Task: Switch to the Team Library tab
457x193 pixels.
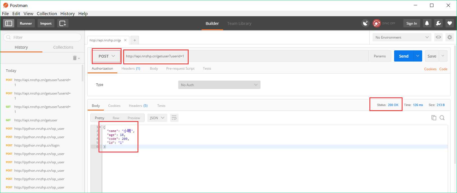Action: pos(239,23)
